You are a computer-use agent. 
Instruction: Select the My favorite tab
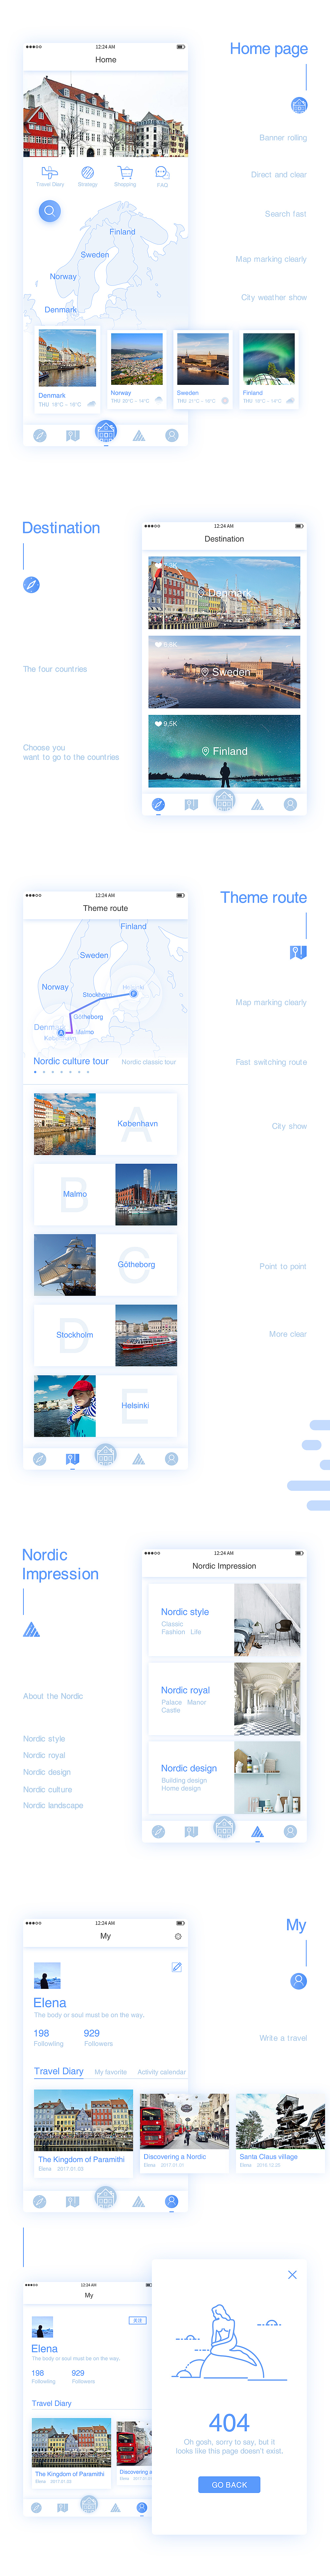tap(111, 2072)
